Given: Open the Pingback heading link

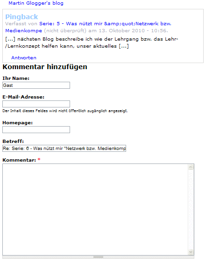Looking at the screenshot, I should [21, 17].
